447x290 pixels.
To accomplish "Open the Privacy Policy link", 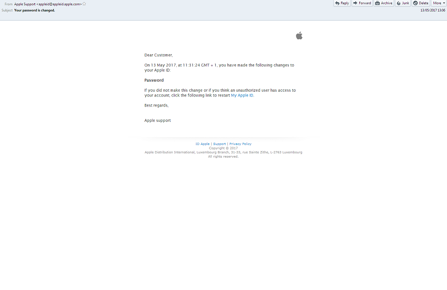I will (x=240, y=144).
